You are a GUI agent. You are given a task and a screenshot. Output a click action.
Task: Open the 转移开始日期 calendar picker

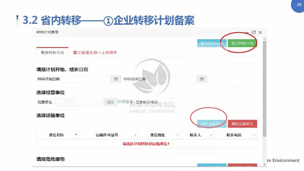[x=116, y=79]
